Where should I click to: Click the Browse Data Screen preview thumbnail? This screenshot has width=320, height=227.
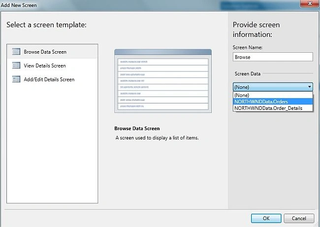tap(163, 81)
